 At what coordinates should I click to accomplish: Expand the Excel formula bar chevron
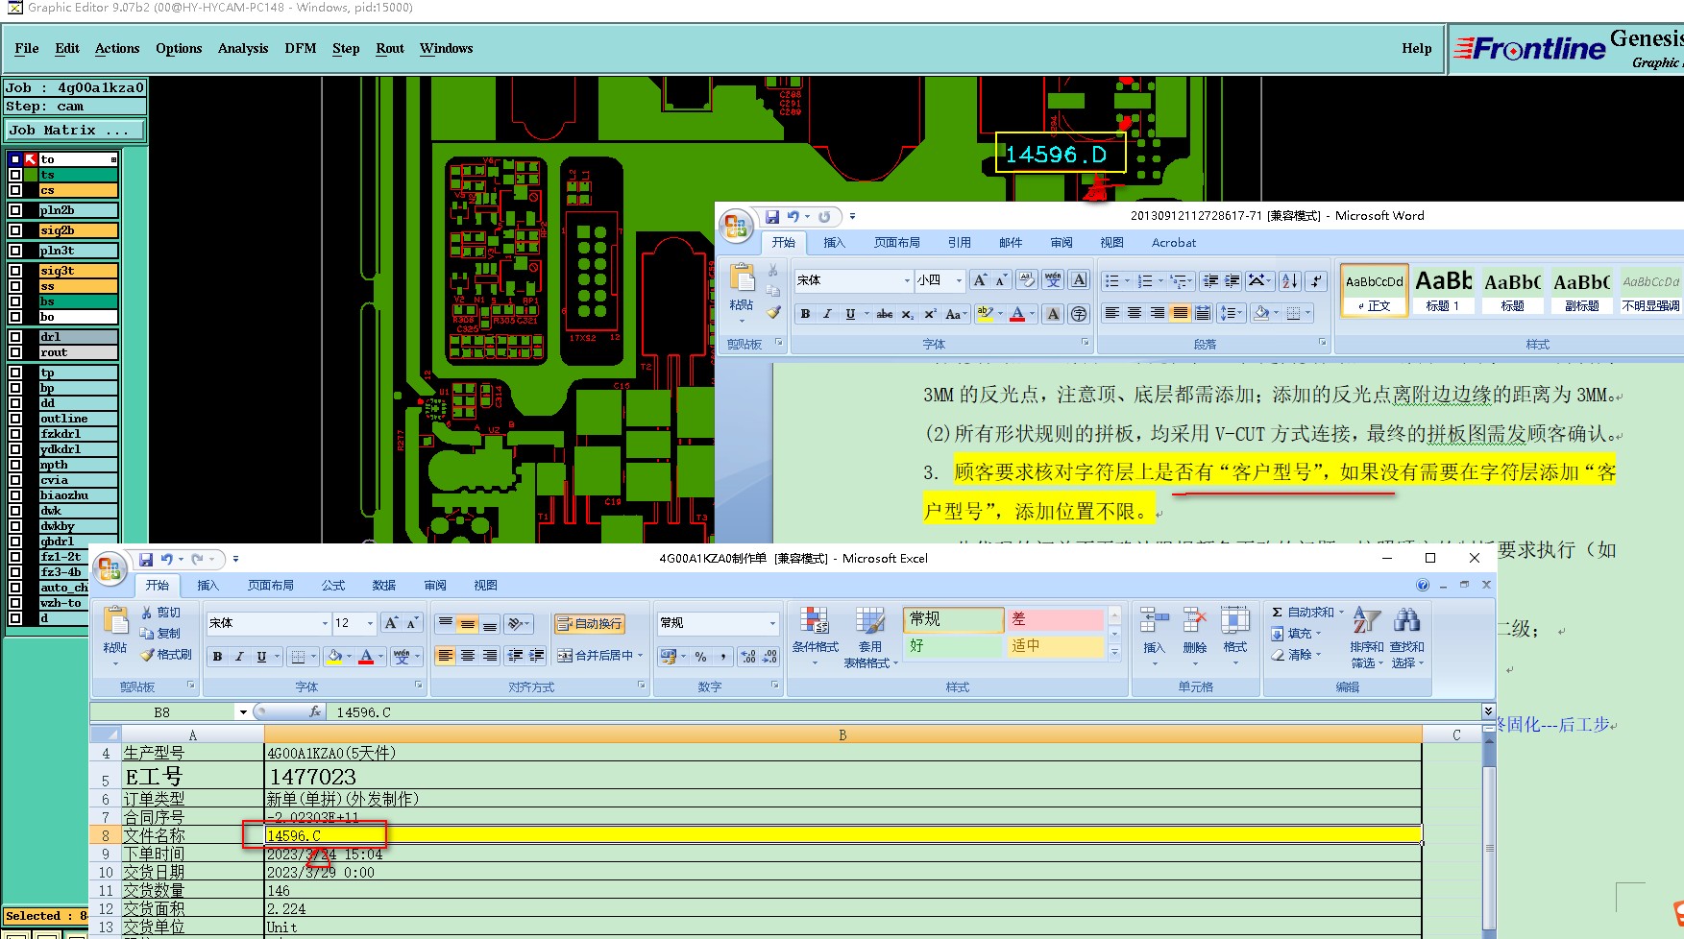tap(1488, 711)
